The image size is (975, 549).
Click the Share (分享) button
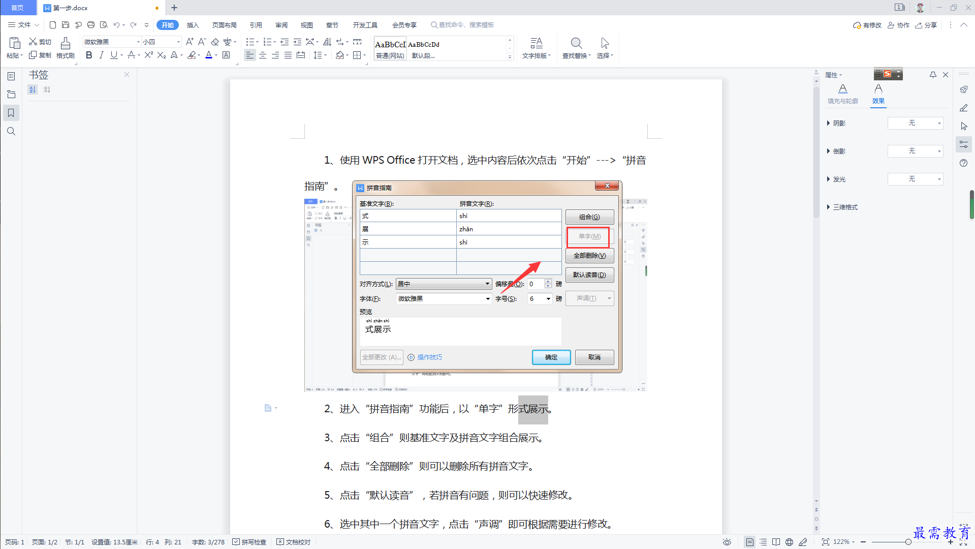pyautogui.click(x=926, y=25)
